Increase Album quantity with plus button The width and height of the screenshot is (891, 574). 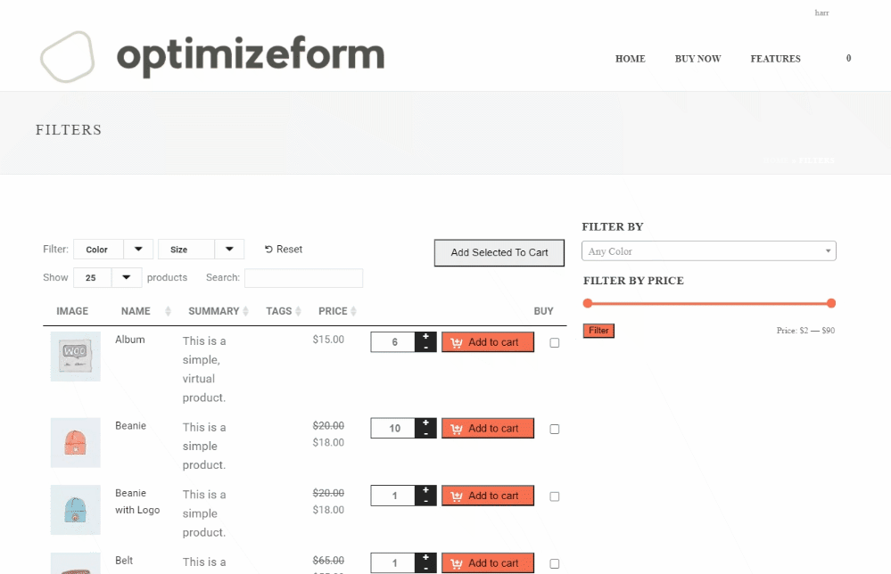coord(425,337)
